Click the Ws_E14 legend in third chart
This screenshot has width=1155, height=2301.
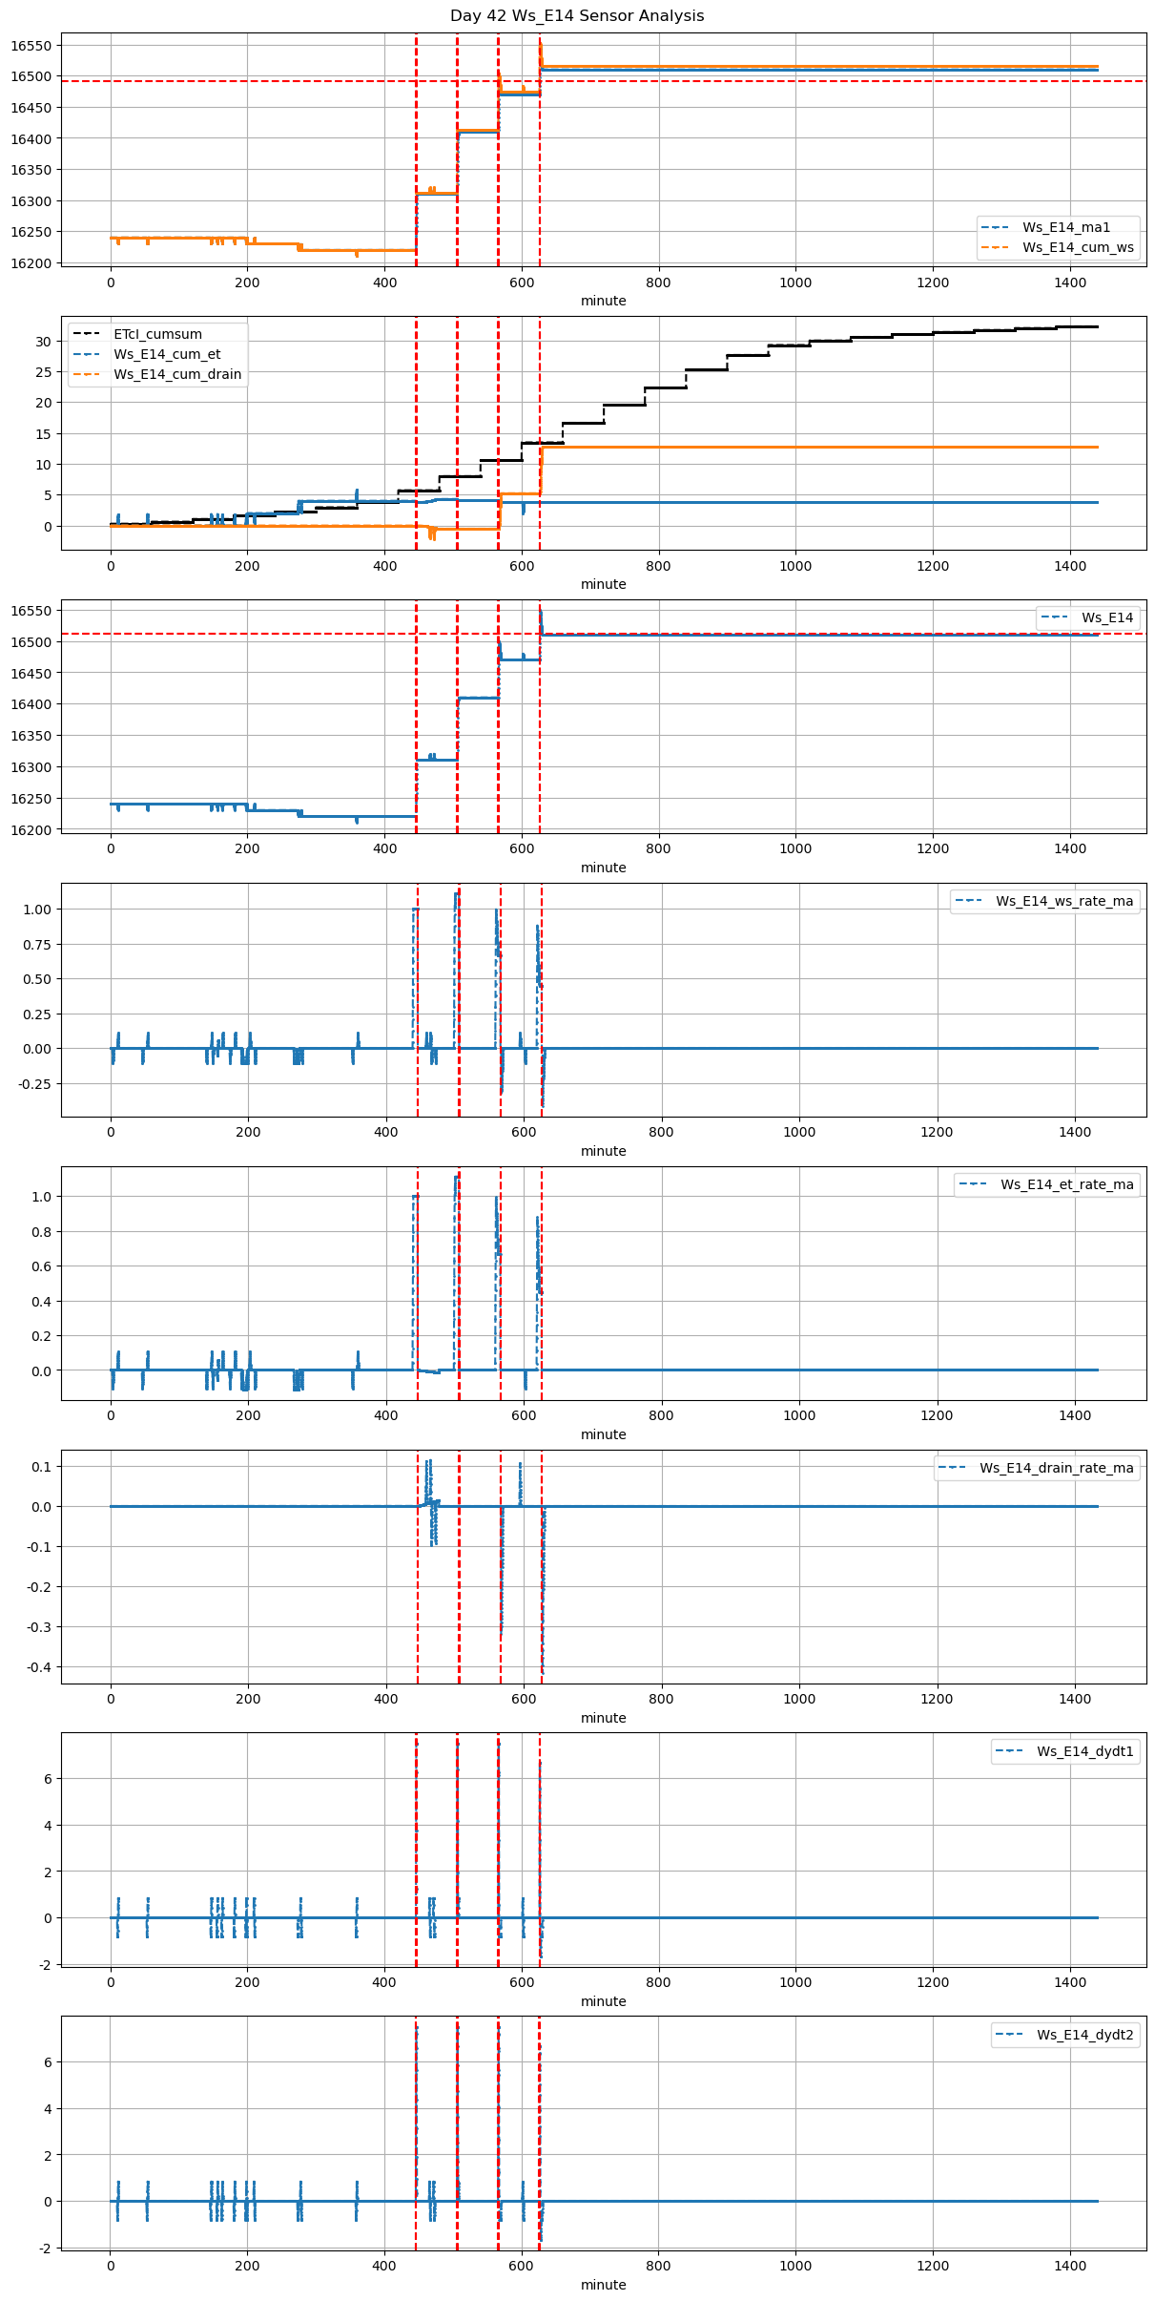[1106, 617]
